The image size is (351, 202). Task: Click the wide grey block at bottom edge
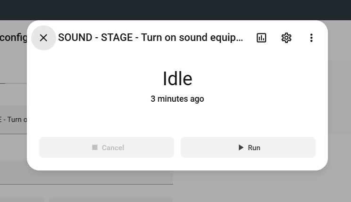(x=111, y=200)
